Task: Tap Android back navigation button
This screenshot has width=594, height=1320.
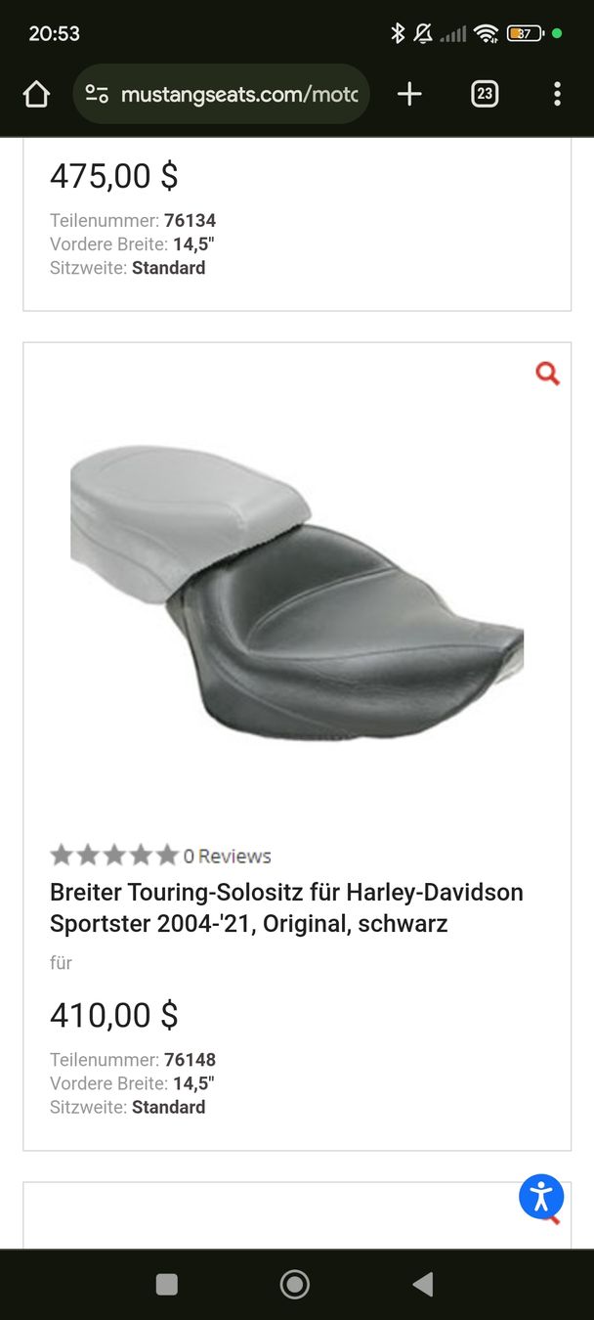Action: (423, 1284)
